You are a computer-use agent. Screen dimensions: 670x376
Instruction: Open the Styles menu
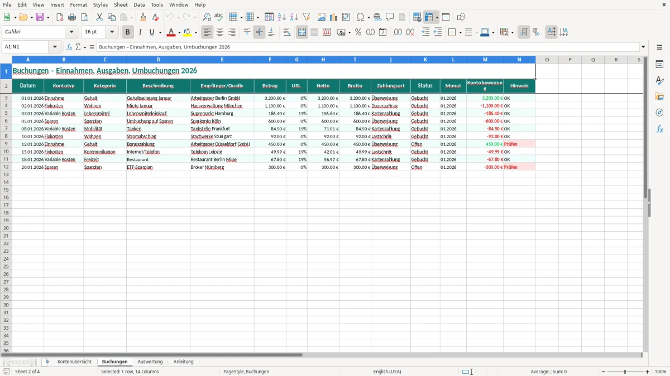tap(100, 4)
